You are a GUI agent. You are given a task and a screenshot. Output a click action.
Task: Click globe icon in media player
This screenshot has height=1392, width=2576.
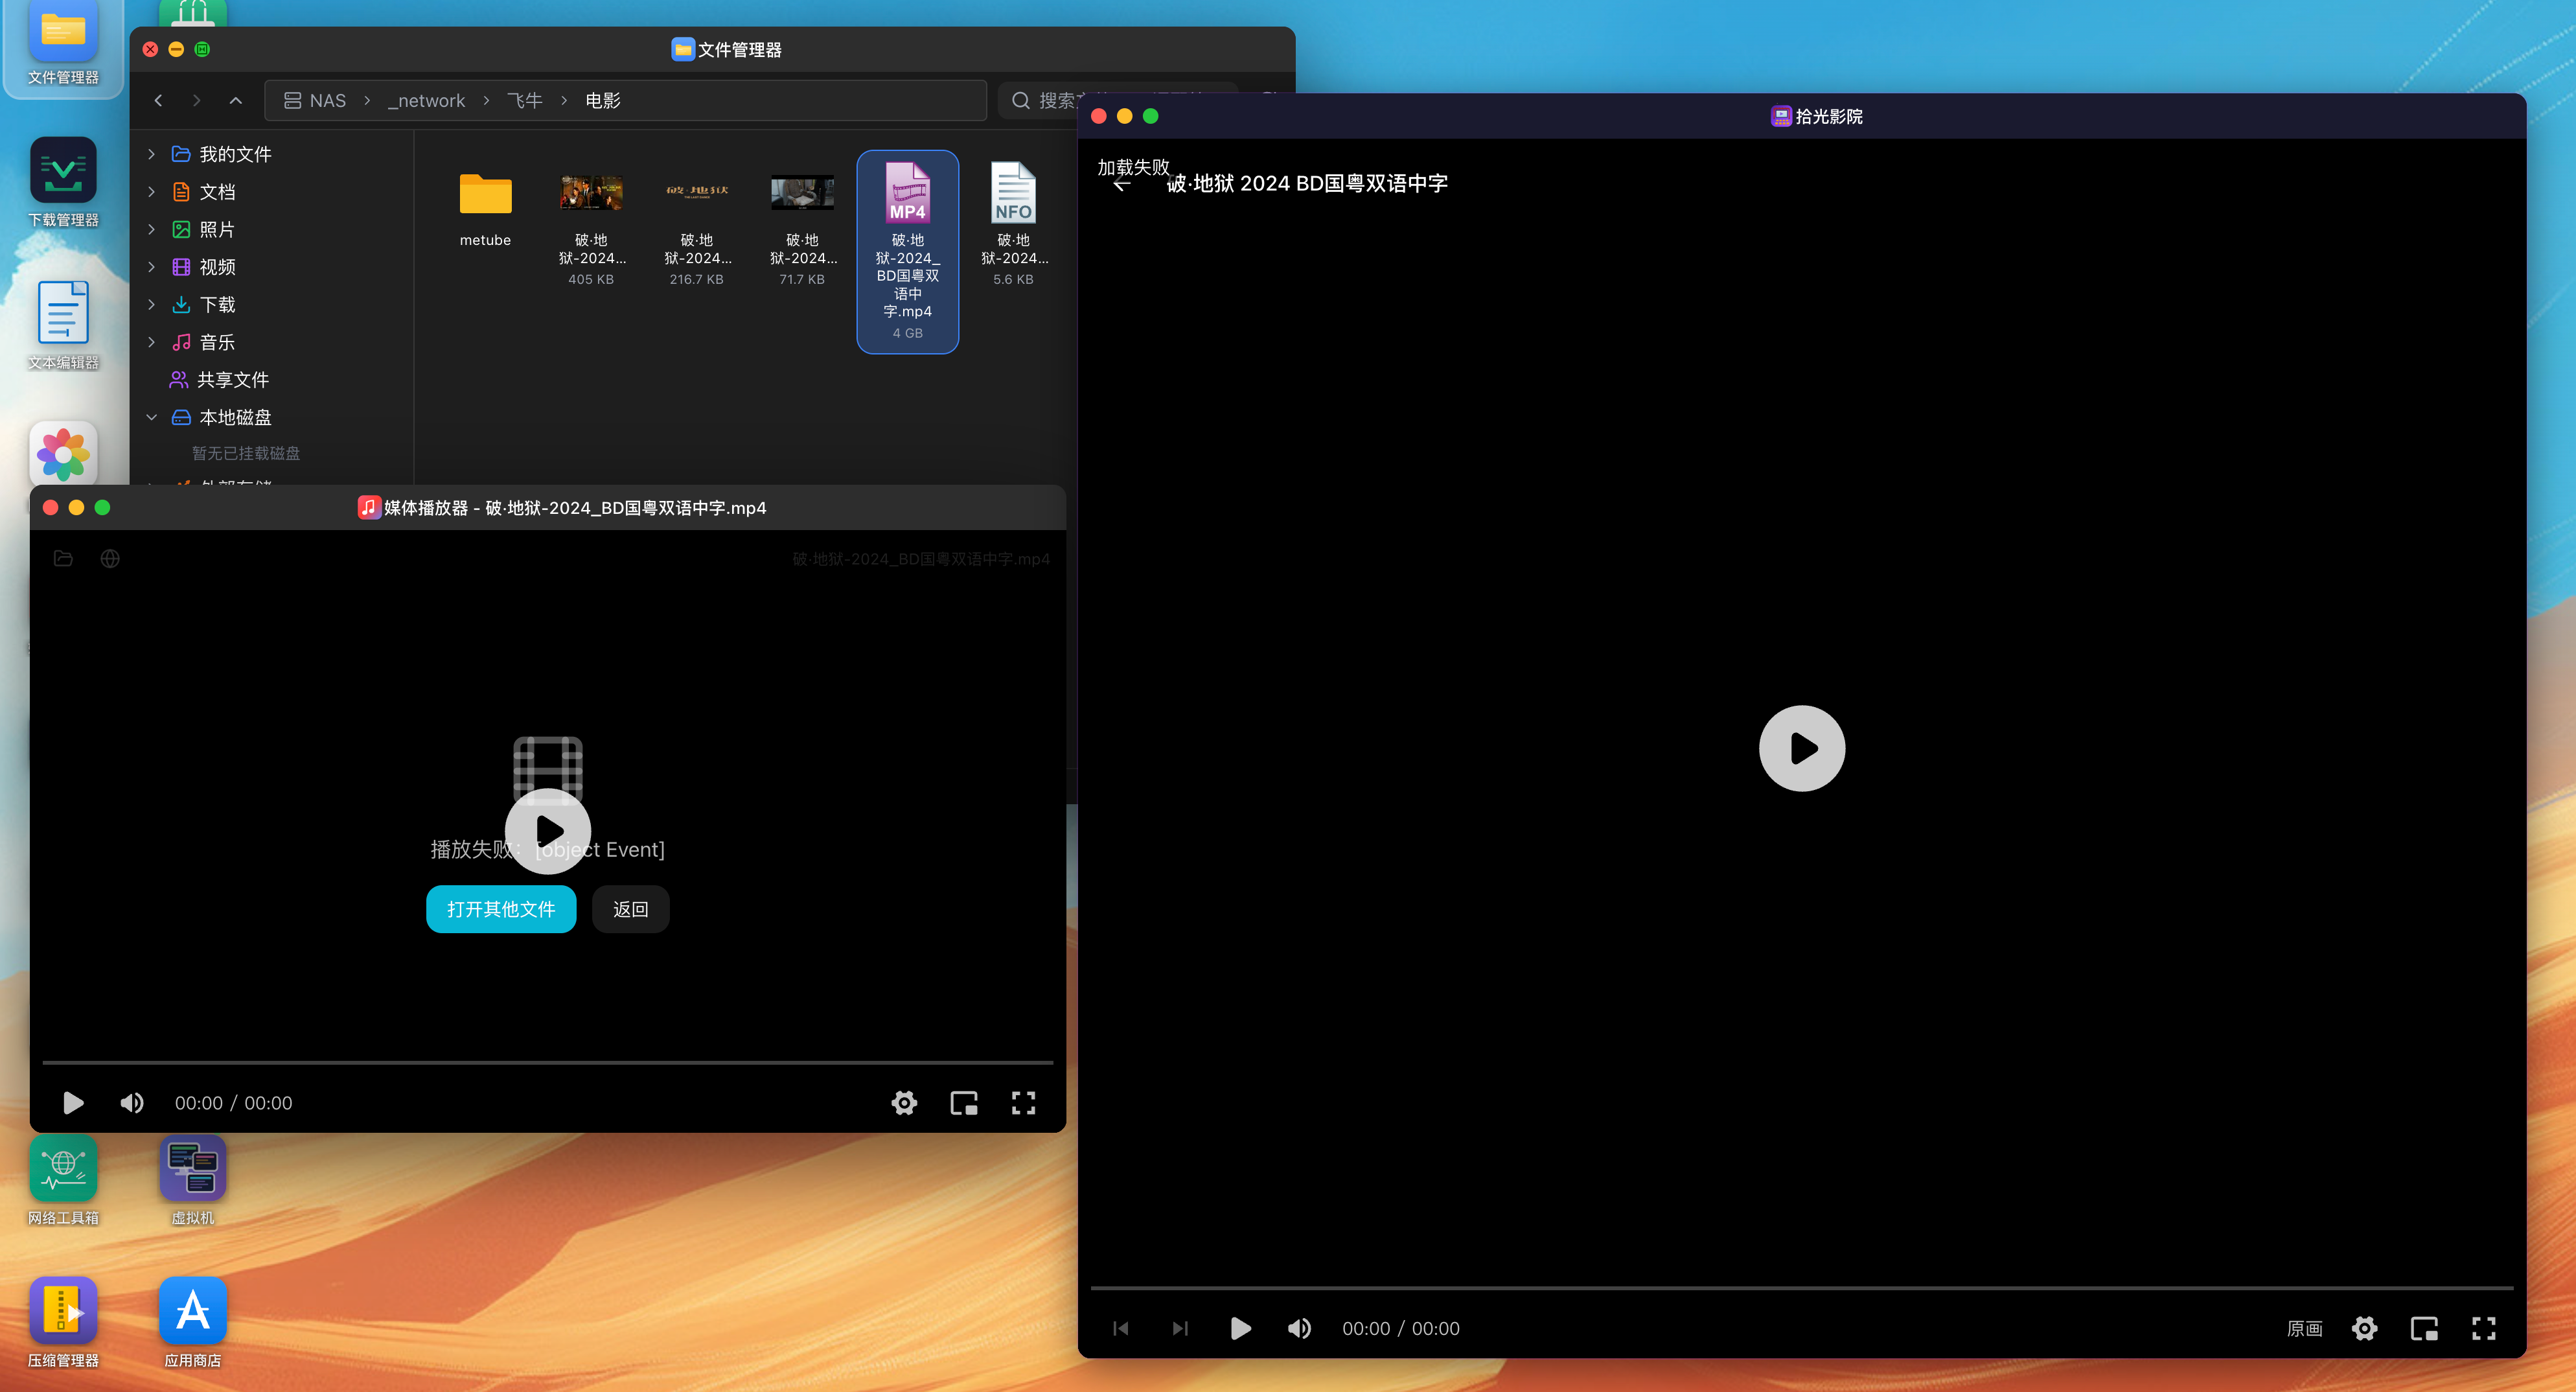(110, 558)
